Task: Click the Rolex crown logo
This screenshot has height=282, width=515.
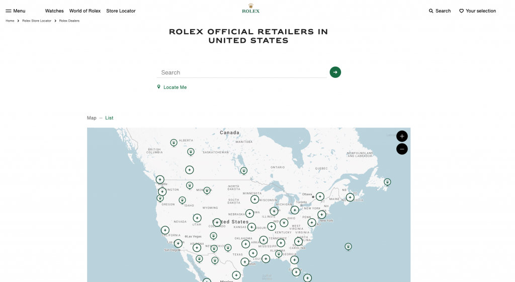Action: (250, 9)
